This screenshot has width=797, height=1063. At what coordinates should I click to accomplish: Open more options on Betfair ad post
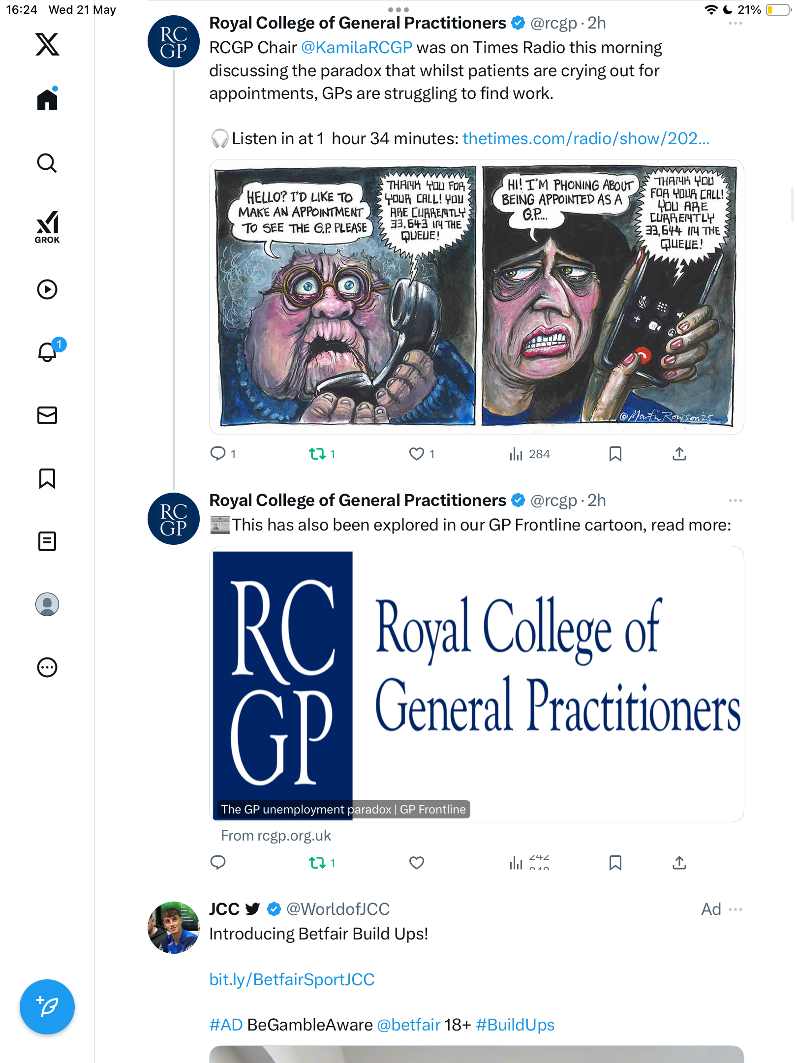(735, 909)
